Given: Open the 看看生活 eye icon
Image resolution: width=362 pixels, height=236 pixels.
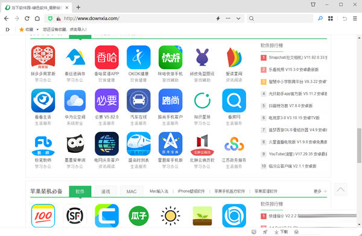Looking at the screenshot, I should 43,101.
